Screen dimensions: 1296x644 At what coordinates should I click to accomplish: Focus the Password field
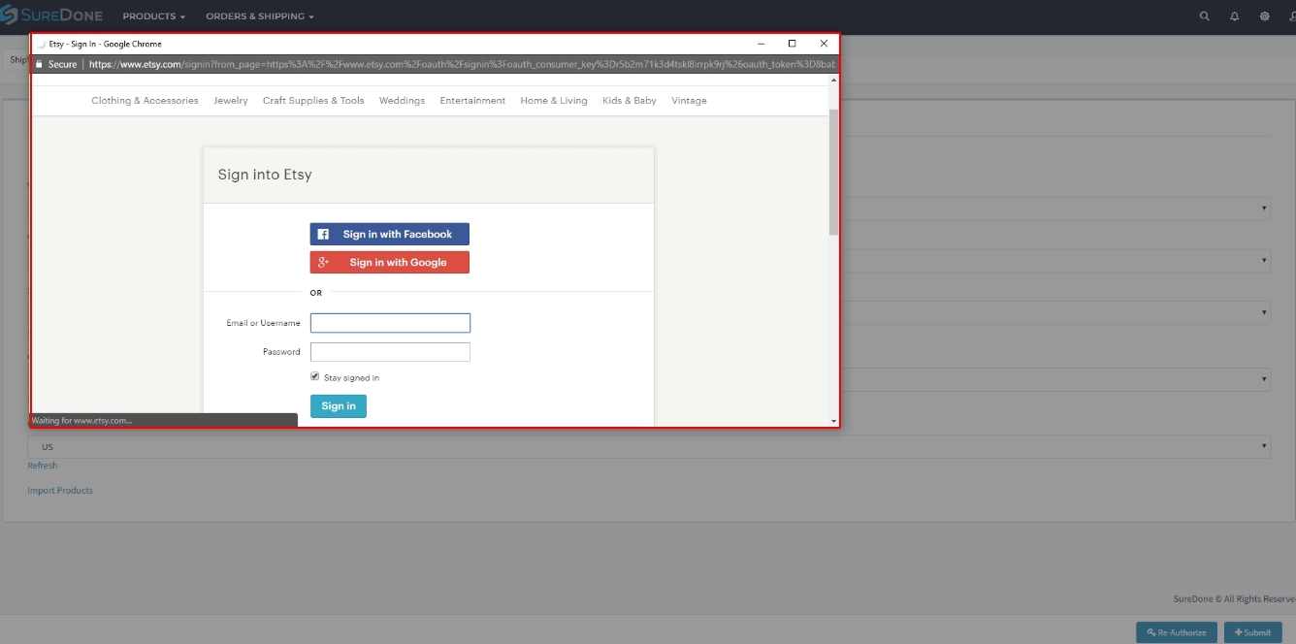pyautogui.click(x=390, y=352)
